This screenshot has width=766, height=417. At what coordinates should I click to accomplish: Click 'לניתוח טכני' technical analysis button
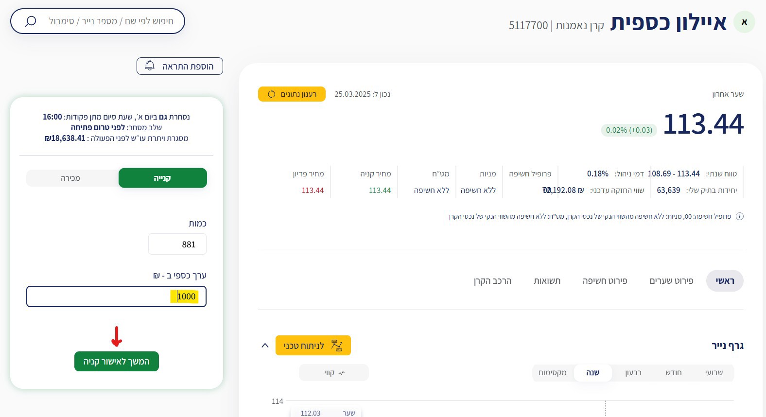tap(313, 346)
